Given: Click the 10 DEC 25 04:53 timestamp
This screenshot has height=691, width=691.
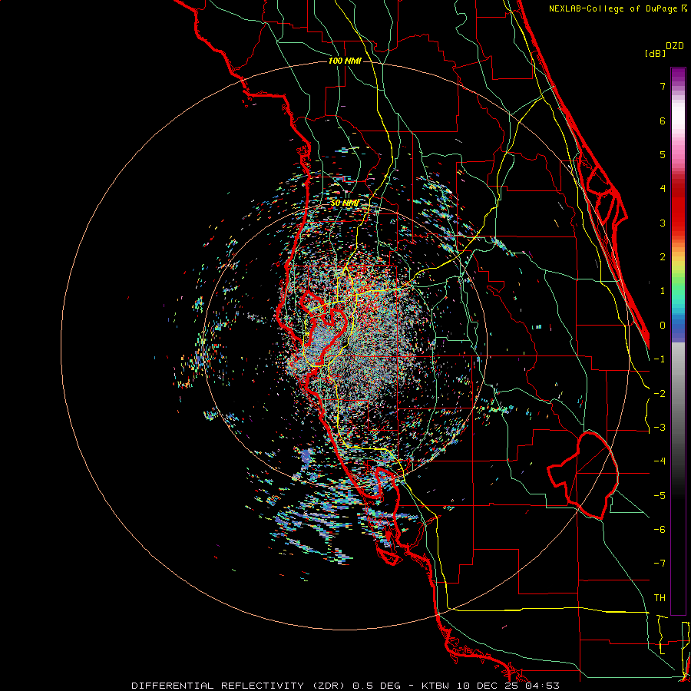Looking at the screenshot, I should coord(508,686).
